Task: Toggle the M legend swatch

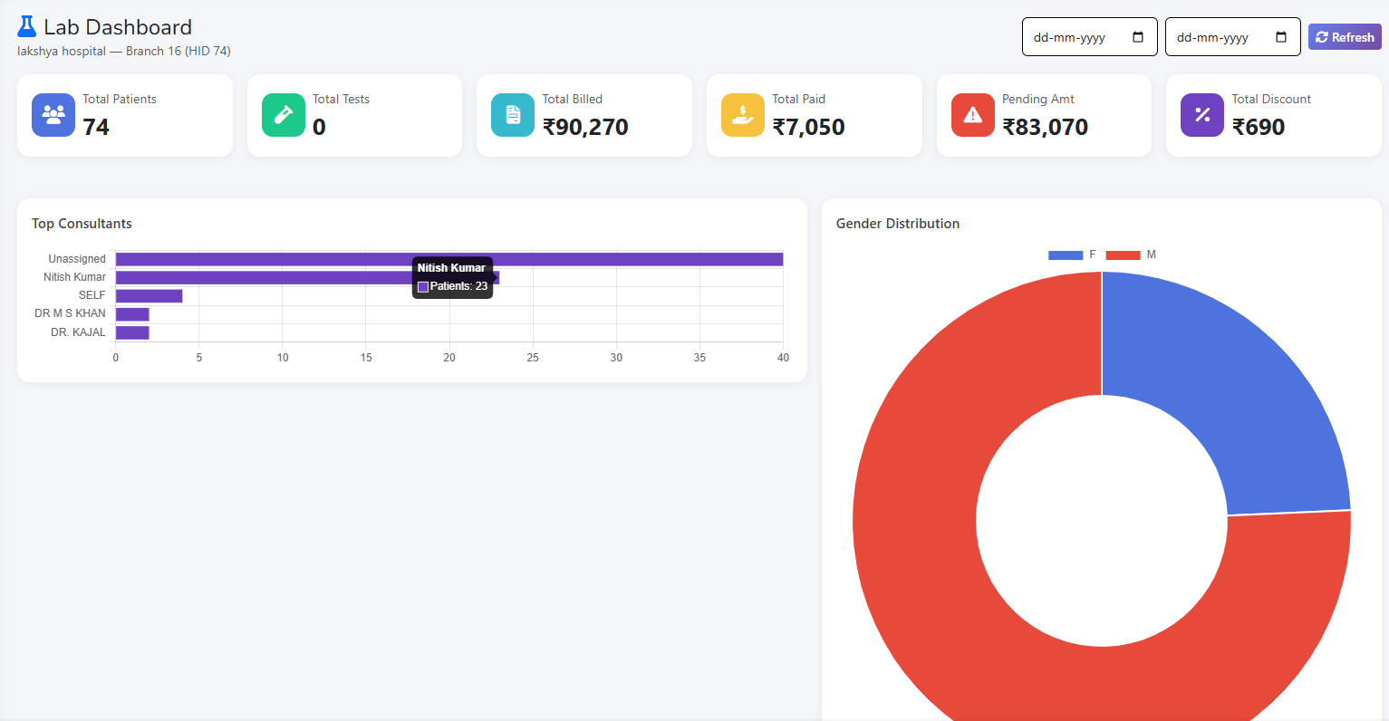Action: pyautogui.click(x=1124, y=255)
